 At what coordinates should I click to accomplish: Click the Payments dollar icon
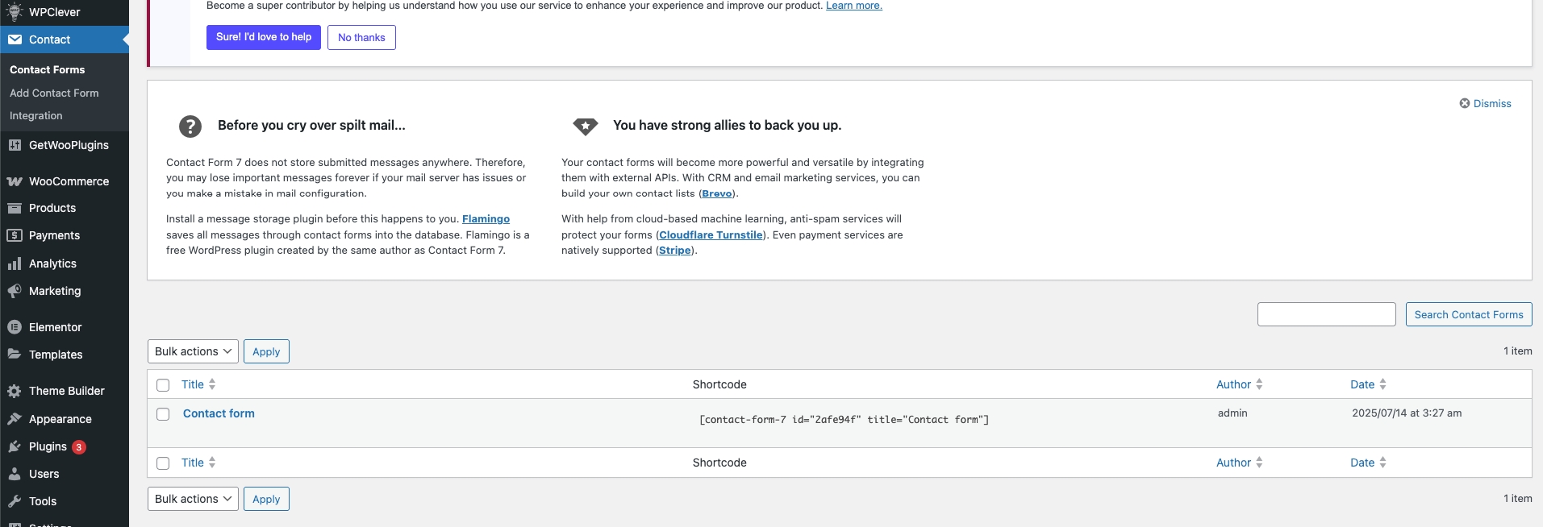[x=15, y=235]
